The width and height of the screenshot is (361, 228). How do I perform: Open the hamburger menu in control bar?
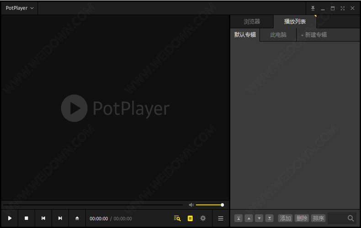221,218
